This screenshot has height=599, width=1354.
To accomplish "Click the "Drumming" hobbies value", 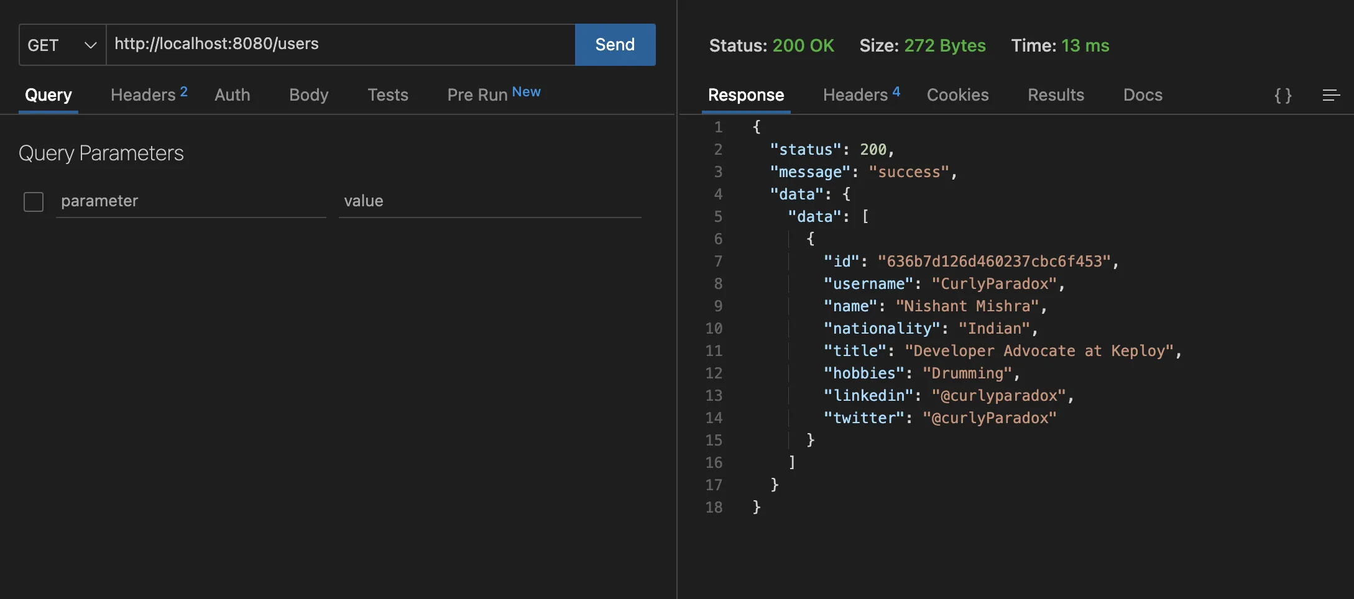I will [x=967, y=373].
